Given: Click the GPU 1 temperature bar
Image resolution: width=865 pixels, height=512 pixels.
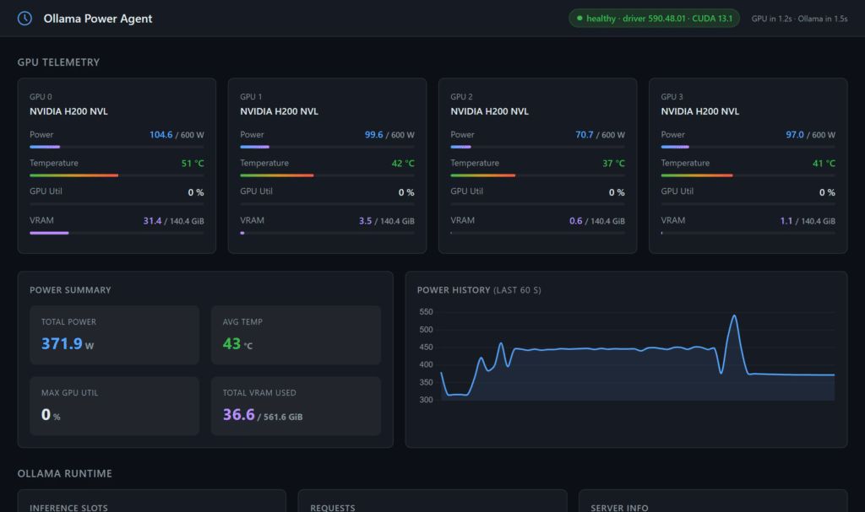Looking at the screenshot, I should coord(327,175).
